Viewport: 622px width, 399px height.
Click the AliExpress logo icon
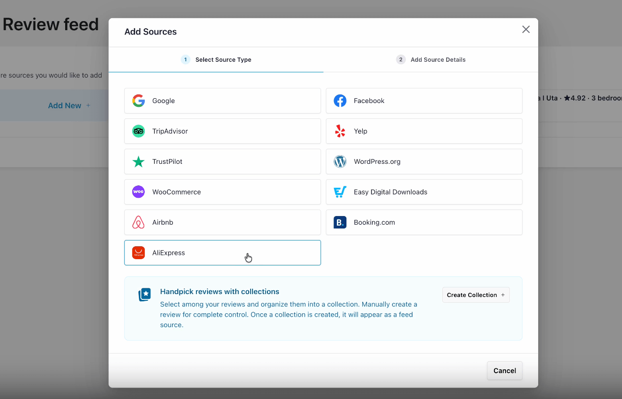[138, 253]
